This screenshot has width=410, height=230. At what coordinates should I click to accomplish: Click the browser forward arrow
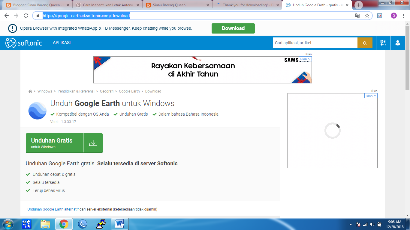(16, 16)
